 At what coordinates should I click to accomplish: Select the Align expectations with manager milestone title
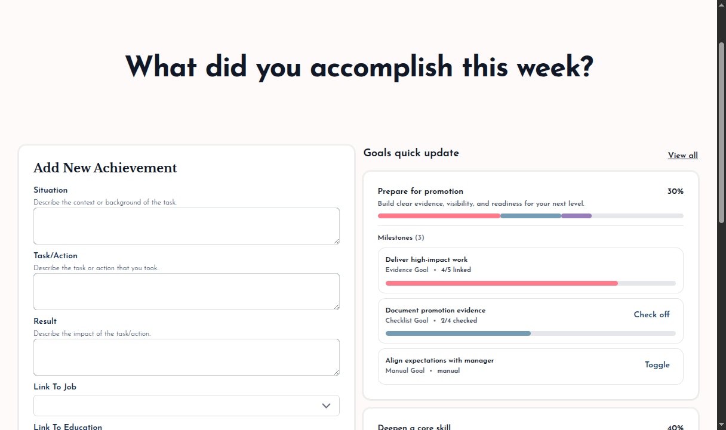click(439, 361)
